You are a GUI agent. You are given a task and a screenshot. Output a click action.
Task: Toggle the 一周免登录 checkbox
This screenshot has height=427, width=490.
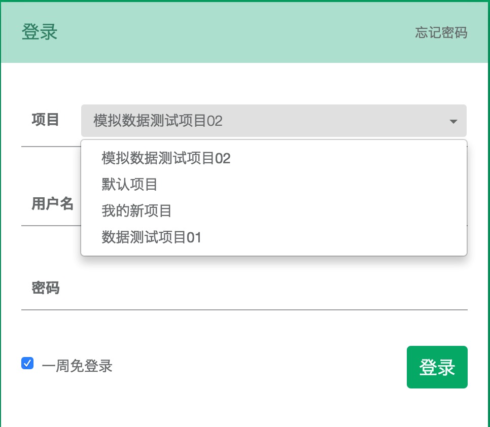pos(27,363)
